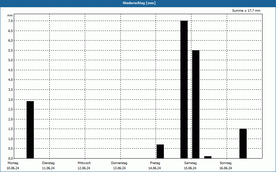Image resolution: width=276 pixels, height=172 pixels.
Task: Click the 'Niederschlag [mm]' chart title
Action: 139,3
